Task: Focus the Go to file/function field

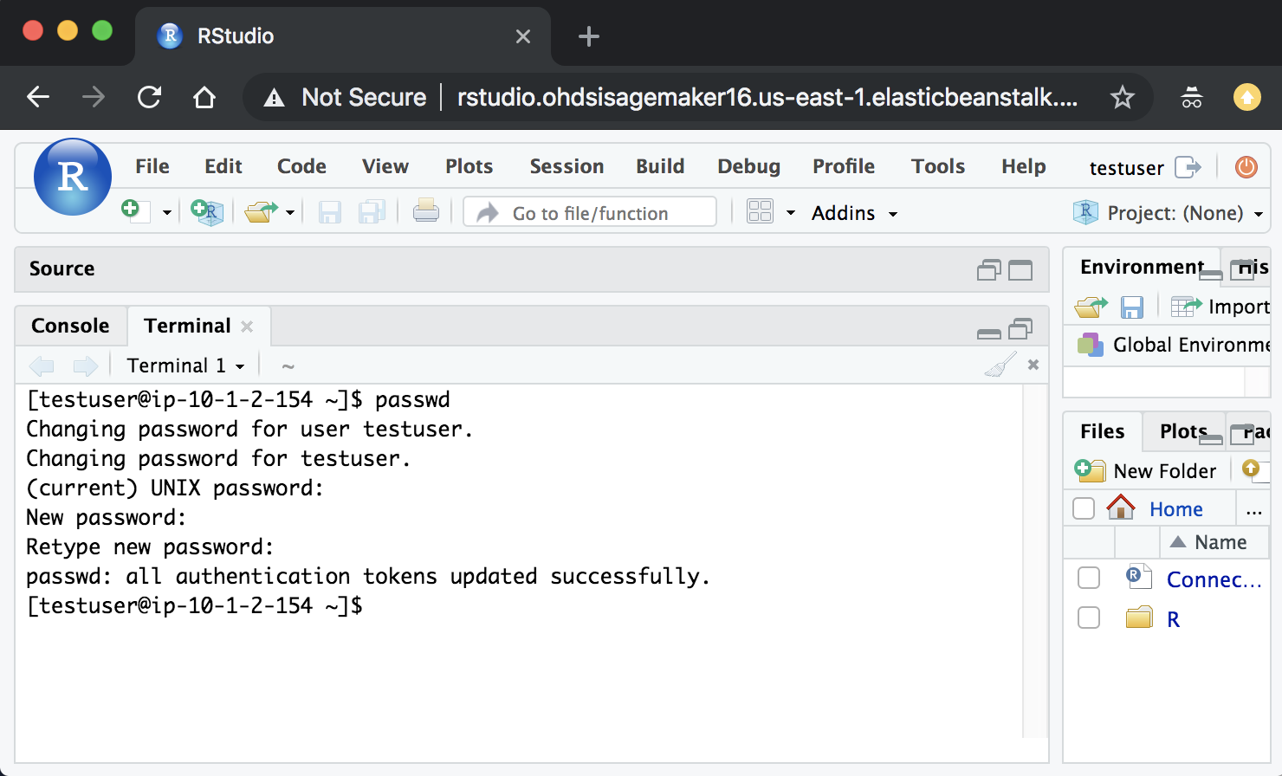Action: (590, 212)
